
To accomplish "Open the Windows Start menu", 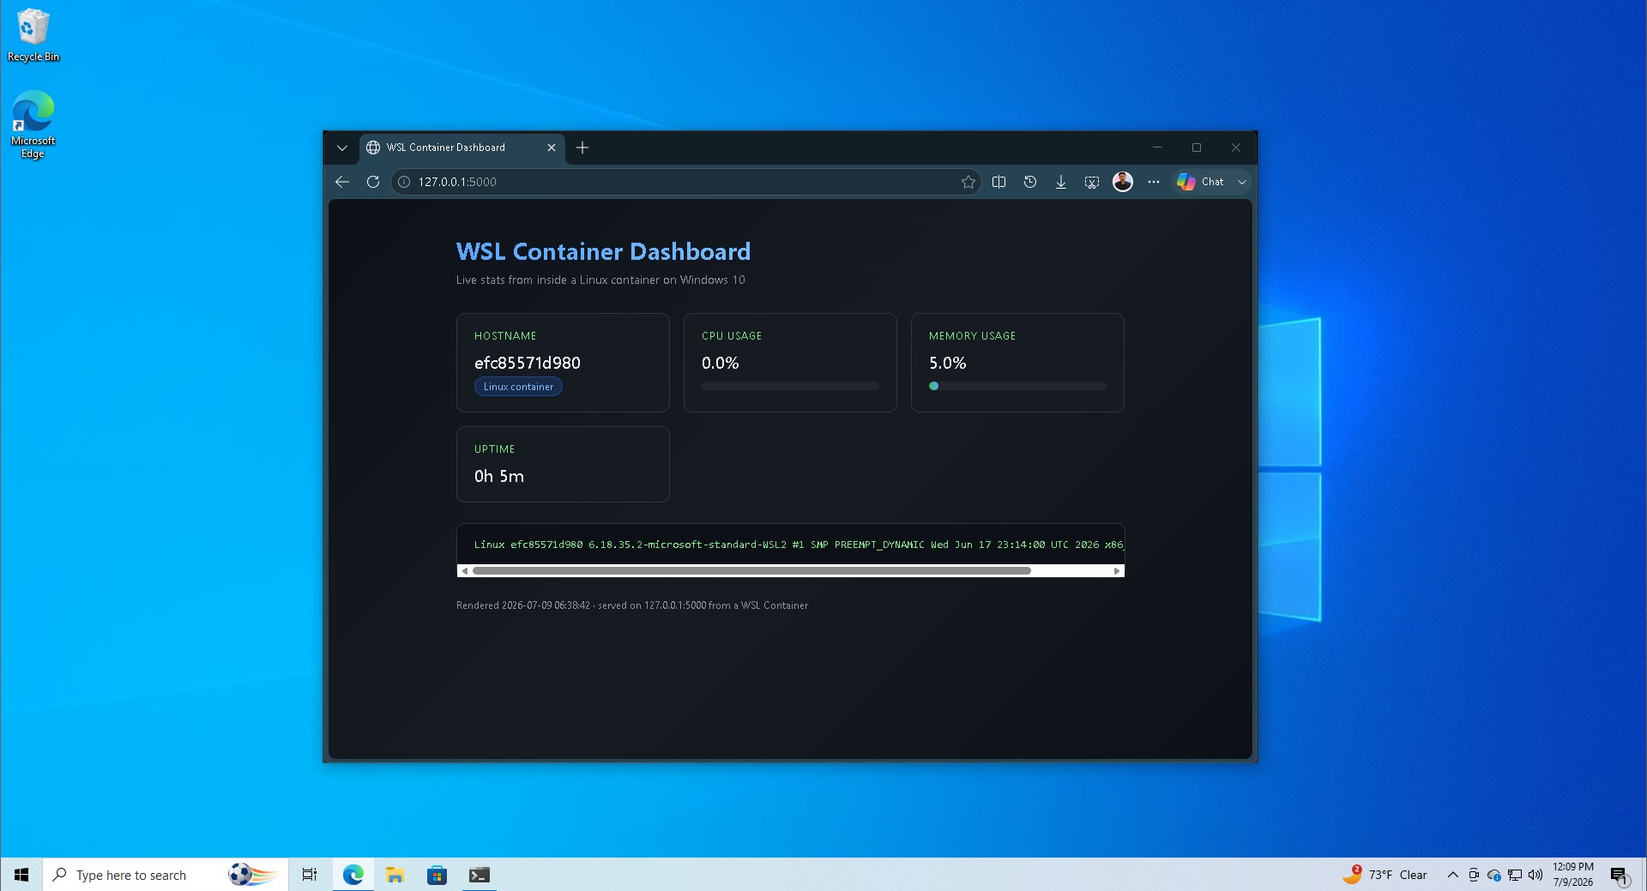I will coord(21,875).
